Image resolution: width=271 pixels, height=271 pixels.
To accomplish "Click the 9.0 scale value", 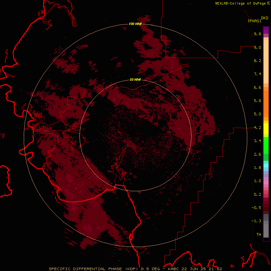I will click(x=257, y=47).
